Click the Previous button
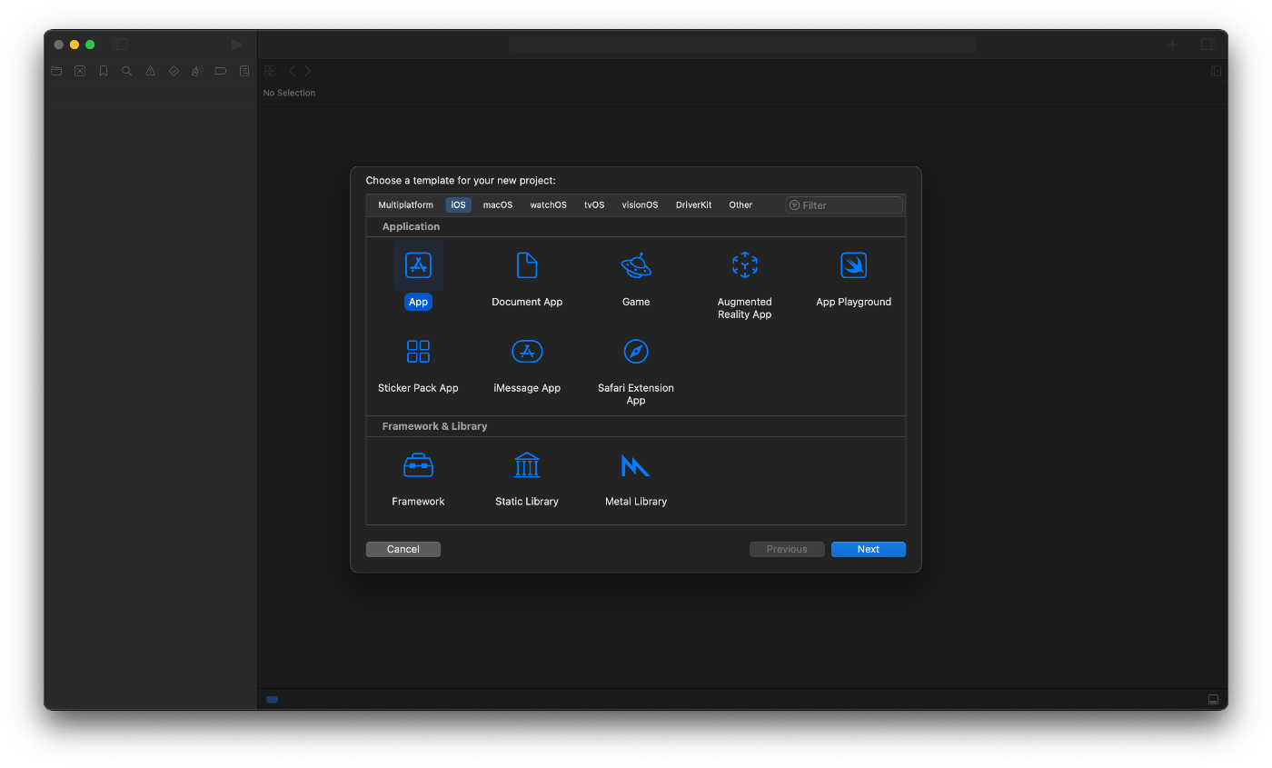 (x=787, y=549)
